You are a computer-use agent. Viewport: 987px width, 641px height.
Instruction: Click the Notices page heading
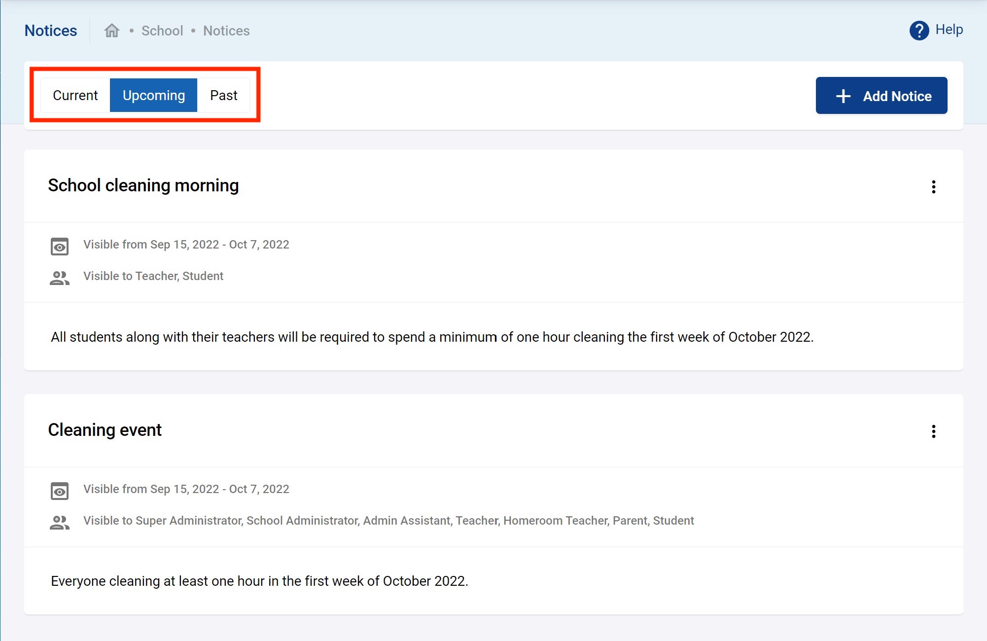[51, 31]
